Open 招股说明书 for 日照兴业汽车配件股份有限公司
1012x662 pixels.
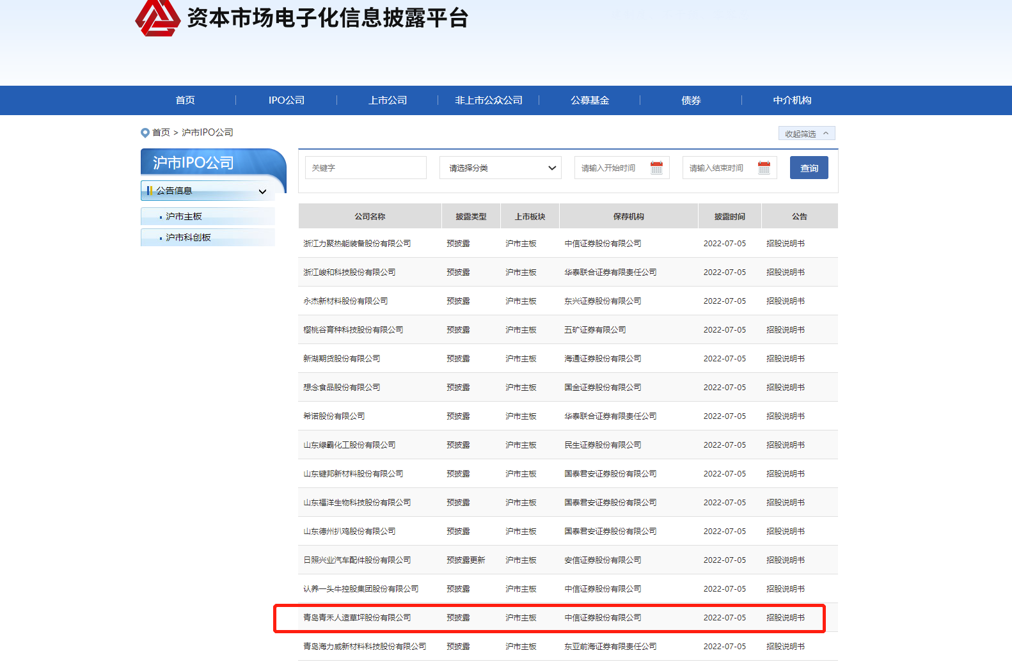[x=786, y=560]
